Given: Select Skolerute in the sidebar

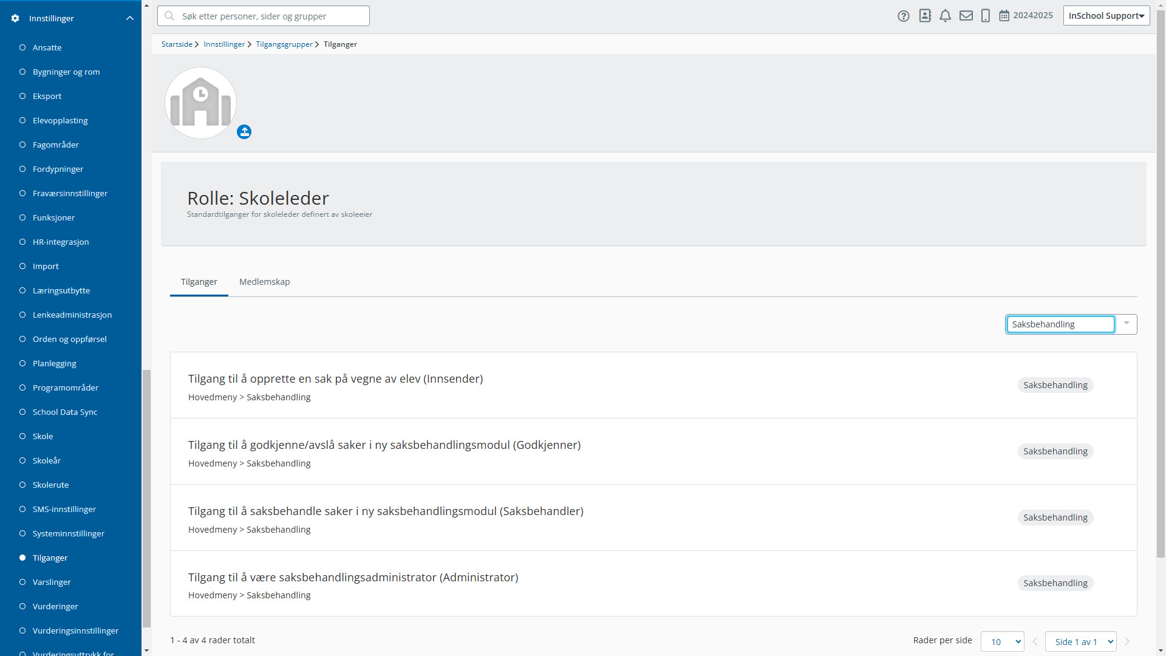Looking at the screenshot, I should [50, 485].
